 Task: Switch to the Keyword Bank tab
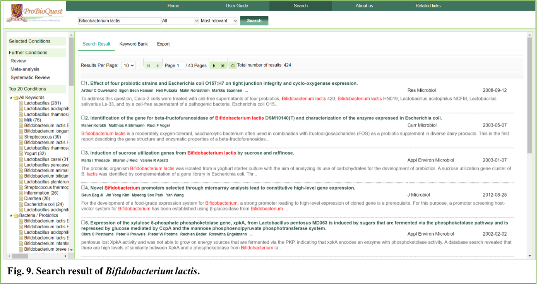click(134, 44)
